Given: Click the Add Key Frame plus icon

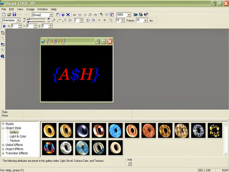Looking at the screenshot, I should pos(54,20).
